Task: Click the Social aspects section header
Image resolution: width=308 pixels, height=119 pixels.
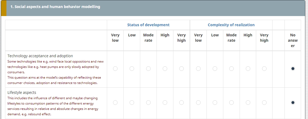Action: [x=55, y=7]
